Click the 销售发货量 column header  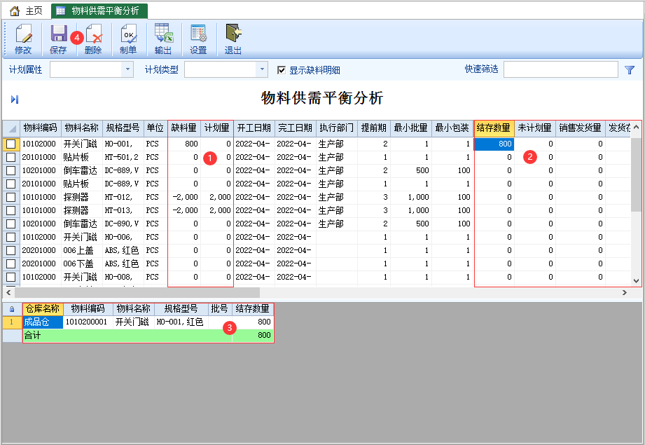point(581,128)
